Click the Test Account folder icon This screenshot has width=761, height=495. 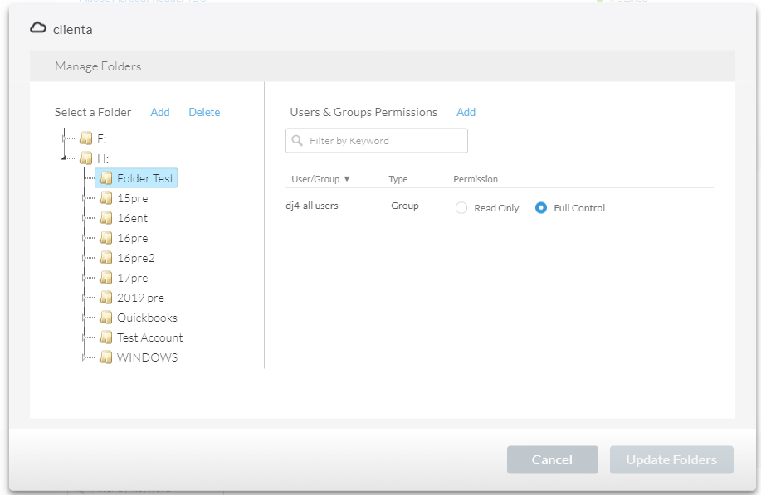(x=105, y=337)
